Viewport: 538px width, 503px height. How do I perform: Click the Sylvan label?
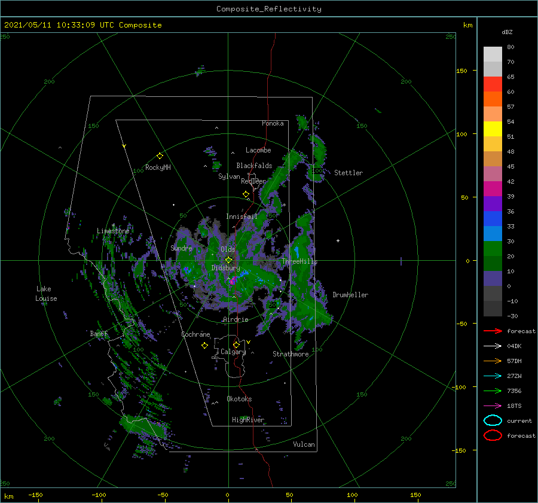(x=229, y=176)
